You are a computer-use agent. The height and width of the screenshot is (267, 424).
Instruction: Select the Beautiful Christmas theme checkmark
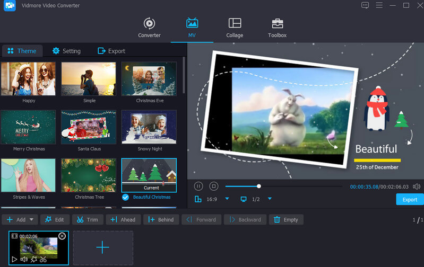click(126, 197)
